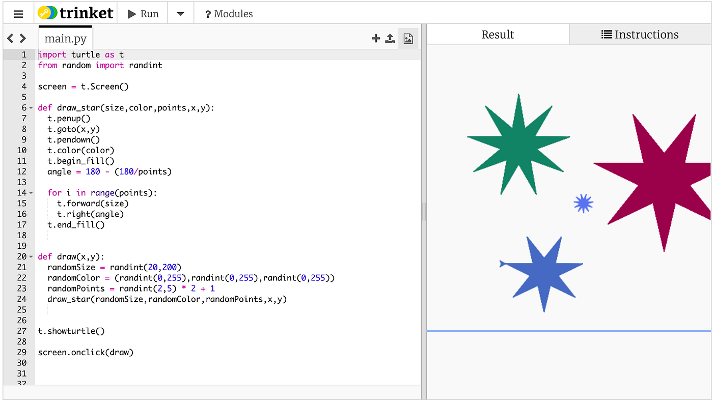The image size is (713, 402).
Task: Collapse the draw function definition
Action: coord(32,256)
